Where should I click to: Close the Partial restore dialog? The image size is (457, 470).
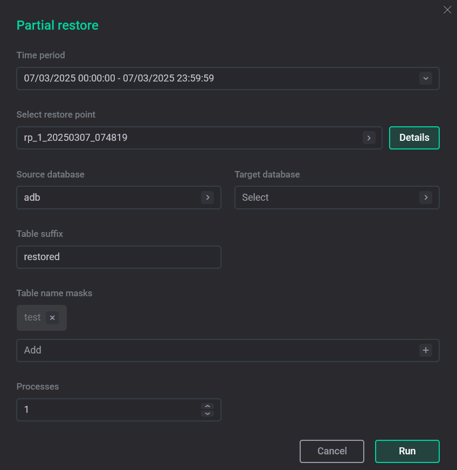(x=447, y=10)
